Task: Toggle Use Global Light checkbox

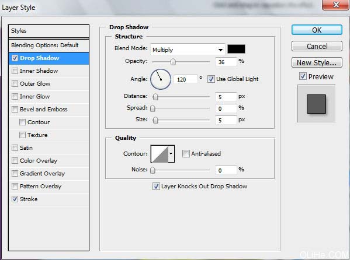Action: click(x=211, y=79)
